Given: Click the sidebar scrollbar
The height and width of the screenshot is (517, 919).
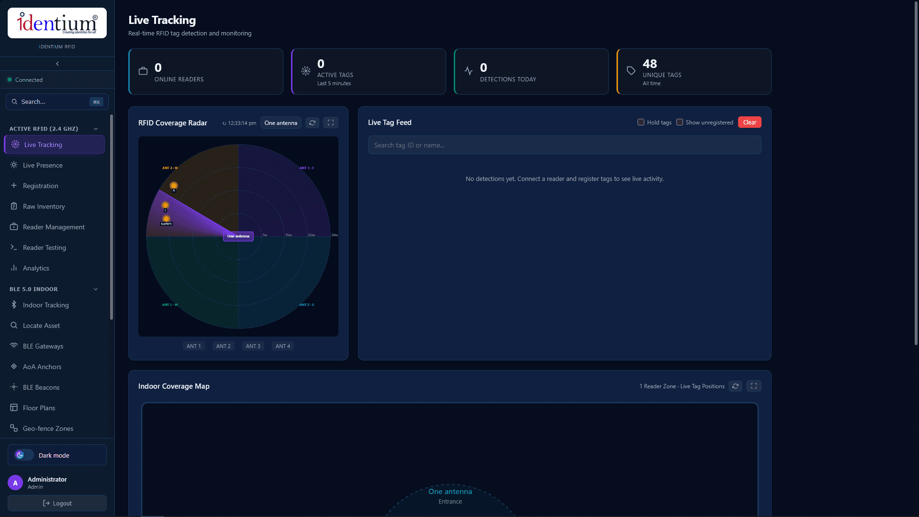Looking at the screenshot, I should (112, 217).
